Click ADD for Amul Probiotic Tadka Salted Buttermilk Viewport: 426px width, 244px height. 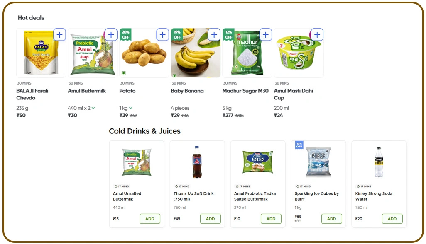(x=271, y=219)
